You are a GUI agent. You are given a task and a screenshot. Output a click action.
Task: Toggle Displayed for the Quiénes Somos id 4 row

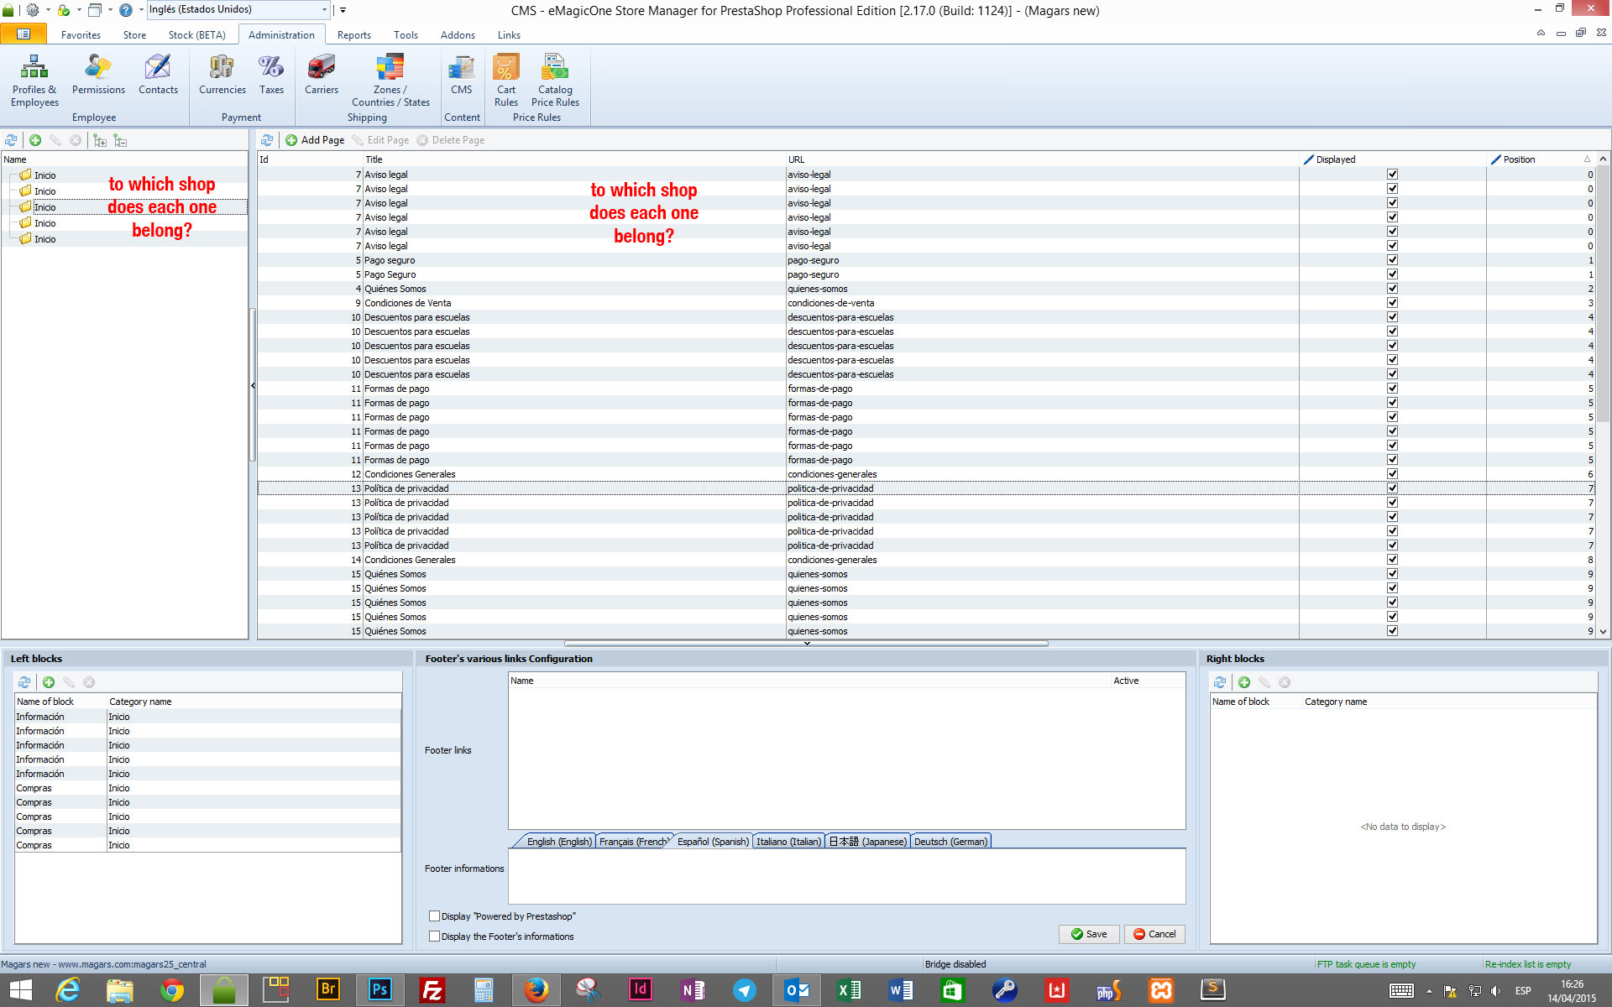coord(1392,289)
